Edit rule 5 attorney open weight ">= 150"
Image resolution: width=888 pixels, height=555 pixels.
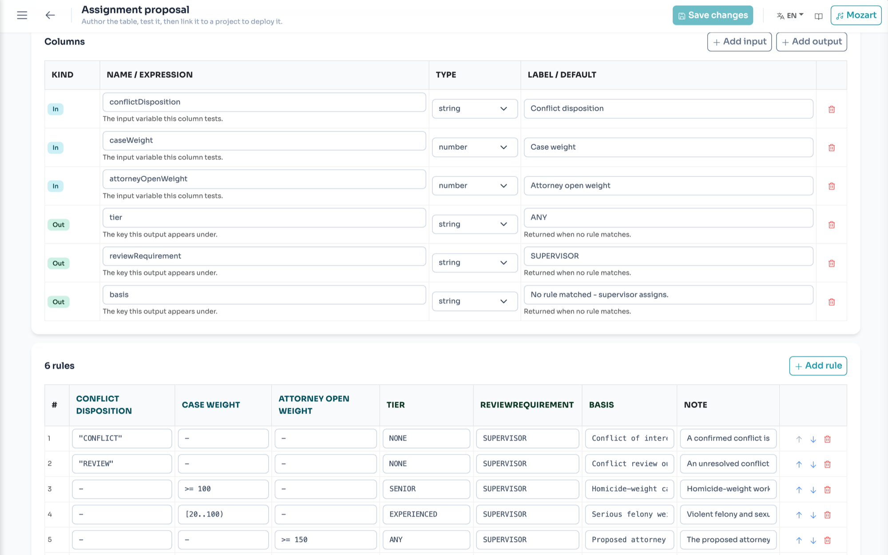325,540
